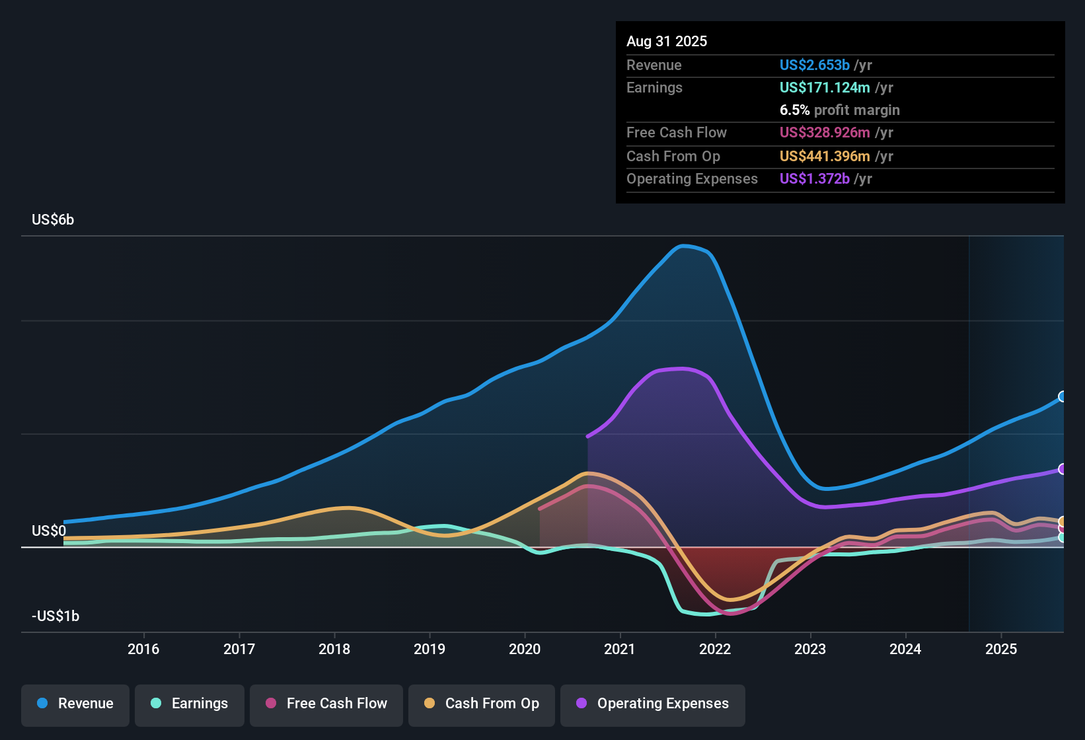Expand the Free Cash Flow legend entry
The height and width of the screenshot is (740, 1085).
point(326,704)
